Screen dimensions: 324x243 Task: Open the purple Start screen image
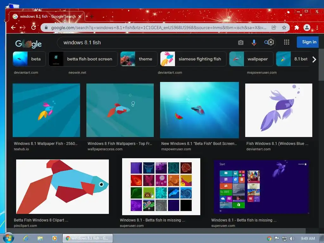pyautogui.click(x=261, y=187)
